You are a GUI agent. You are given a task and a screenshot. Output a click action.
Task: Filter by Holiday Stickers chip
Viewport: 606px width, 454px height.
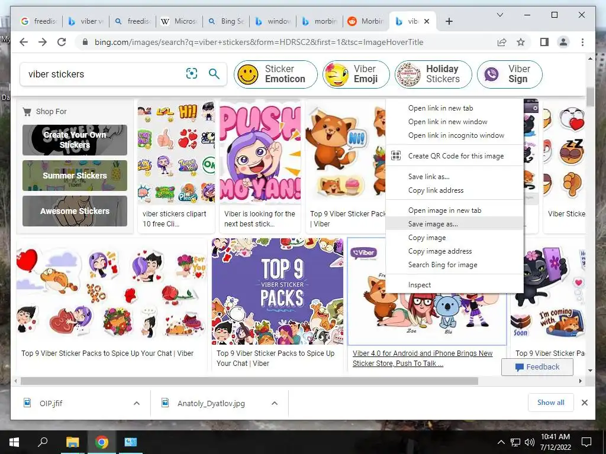tap(433, 74)
